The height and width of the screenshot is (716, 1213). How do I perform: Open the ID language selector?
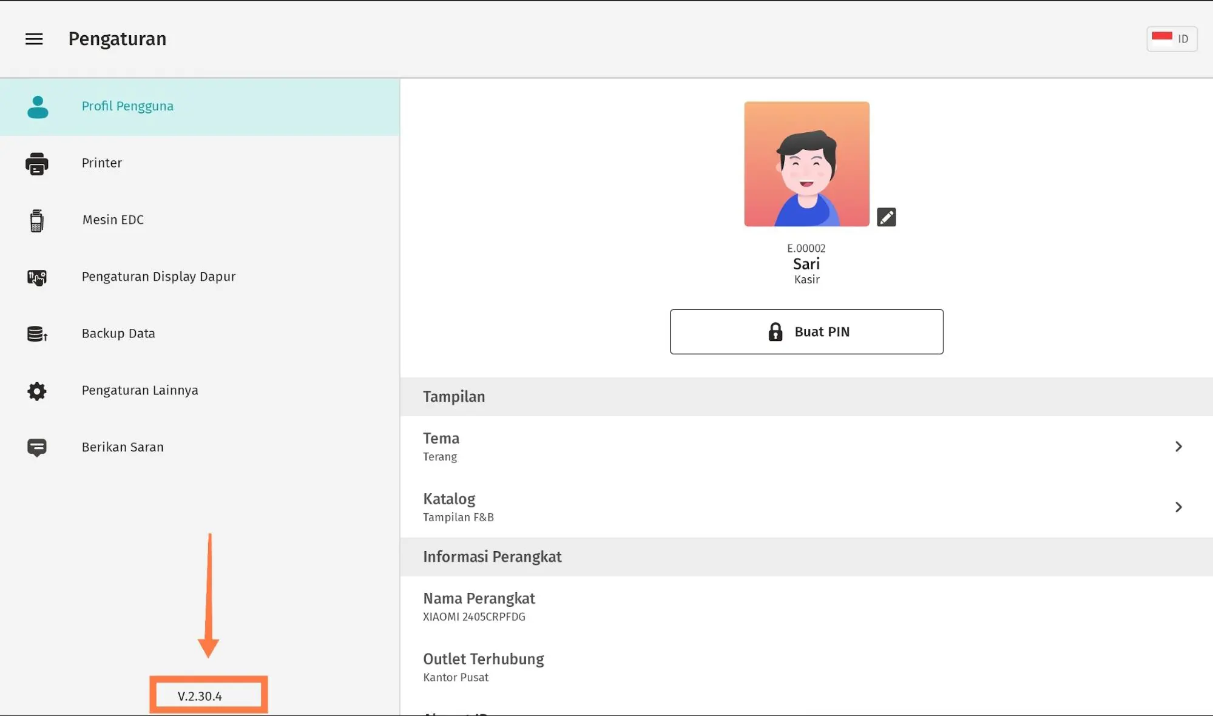[1171, 39]
